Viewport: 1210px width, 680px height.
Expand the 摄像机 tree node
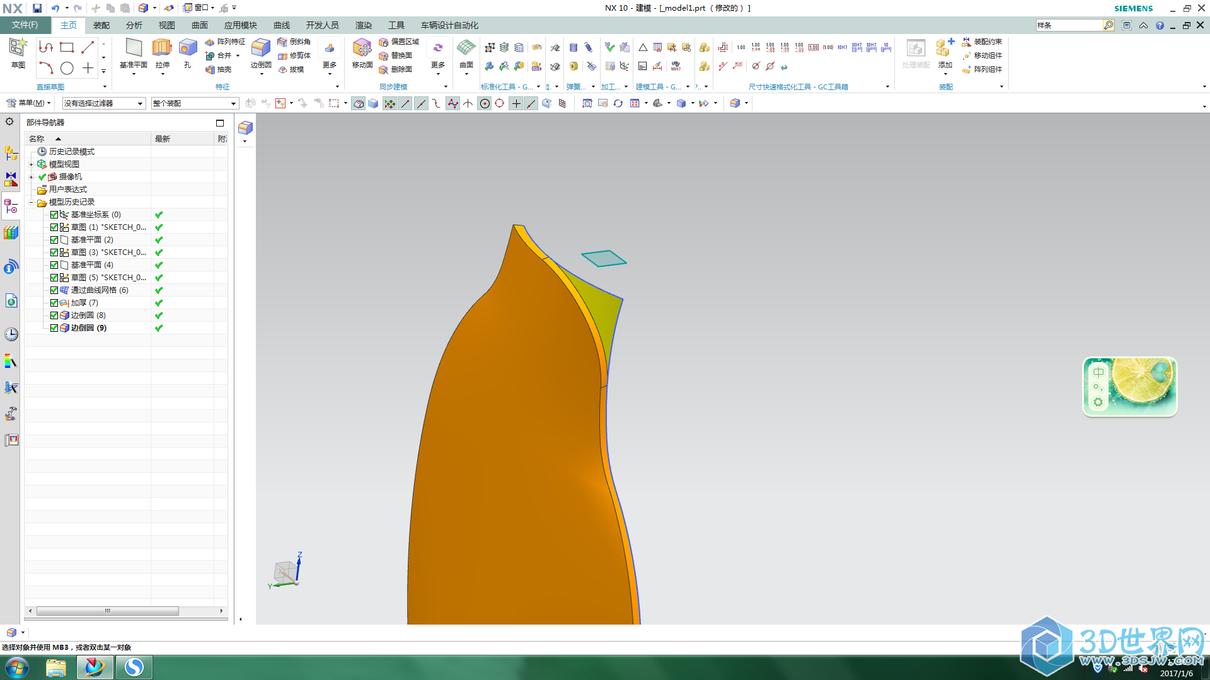[31, 177]
